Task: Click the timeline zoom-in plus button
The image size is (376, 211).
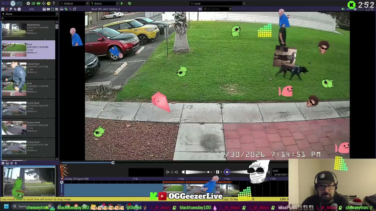Action: click(62, 179)
